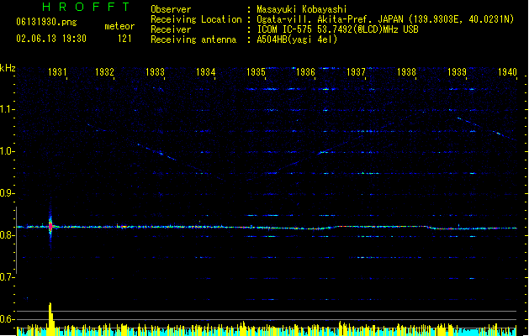Click the Receiving Location label
The image size is (529, 336).
coord(196,19)
